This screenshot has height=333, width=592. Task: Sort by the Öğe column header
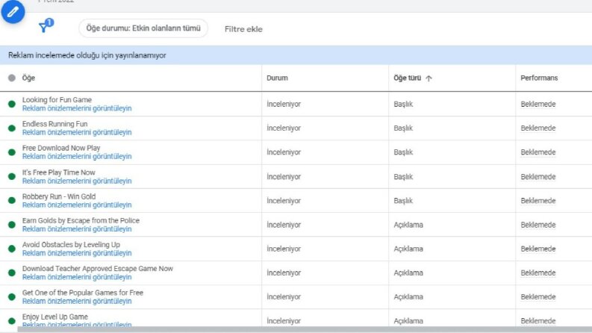[28, 78]
